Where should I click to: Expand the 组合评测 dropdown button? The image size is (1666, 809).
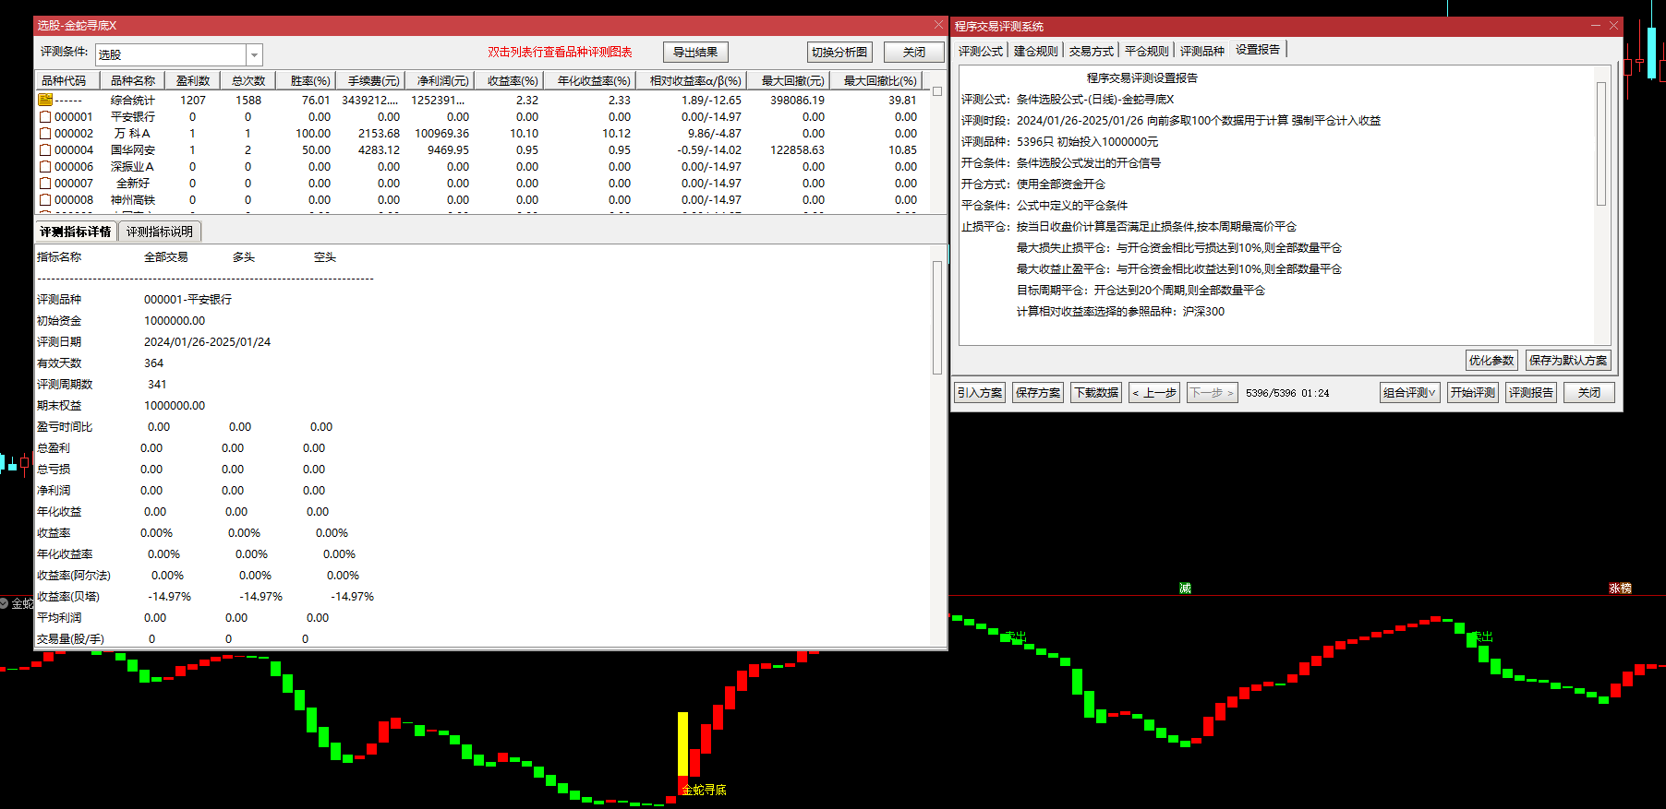pyautogui.click(x=1410, y=392)
